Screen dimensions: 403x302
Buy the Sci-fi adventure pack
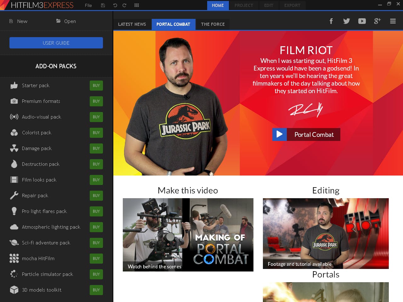(x=96, y=243)
